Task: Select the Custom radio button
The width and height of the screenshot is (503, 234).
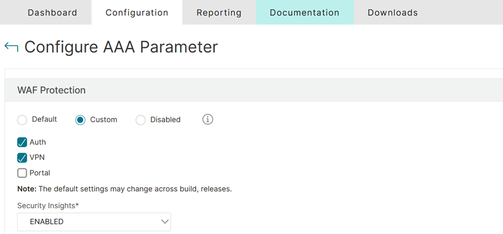Action: [80, 120]
